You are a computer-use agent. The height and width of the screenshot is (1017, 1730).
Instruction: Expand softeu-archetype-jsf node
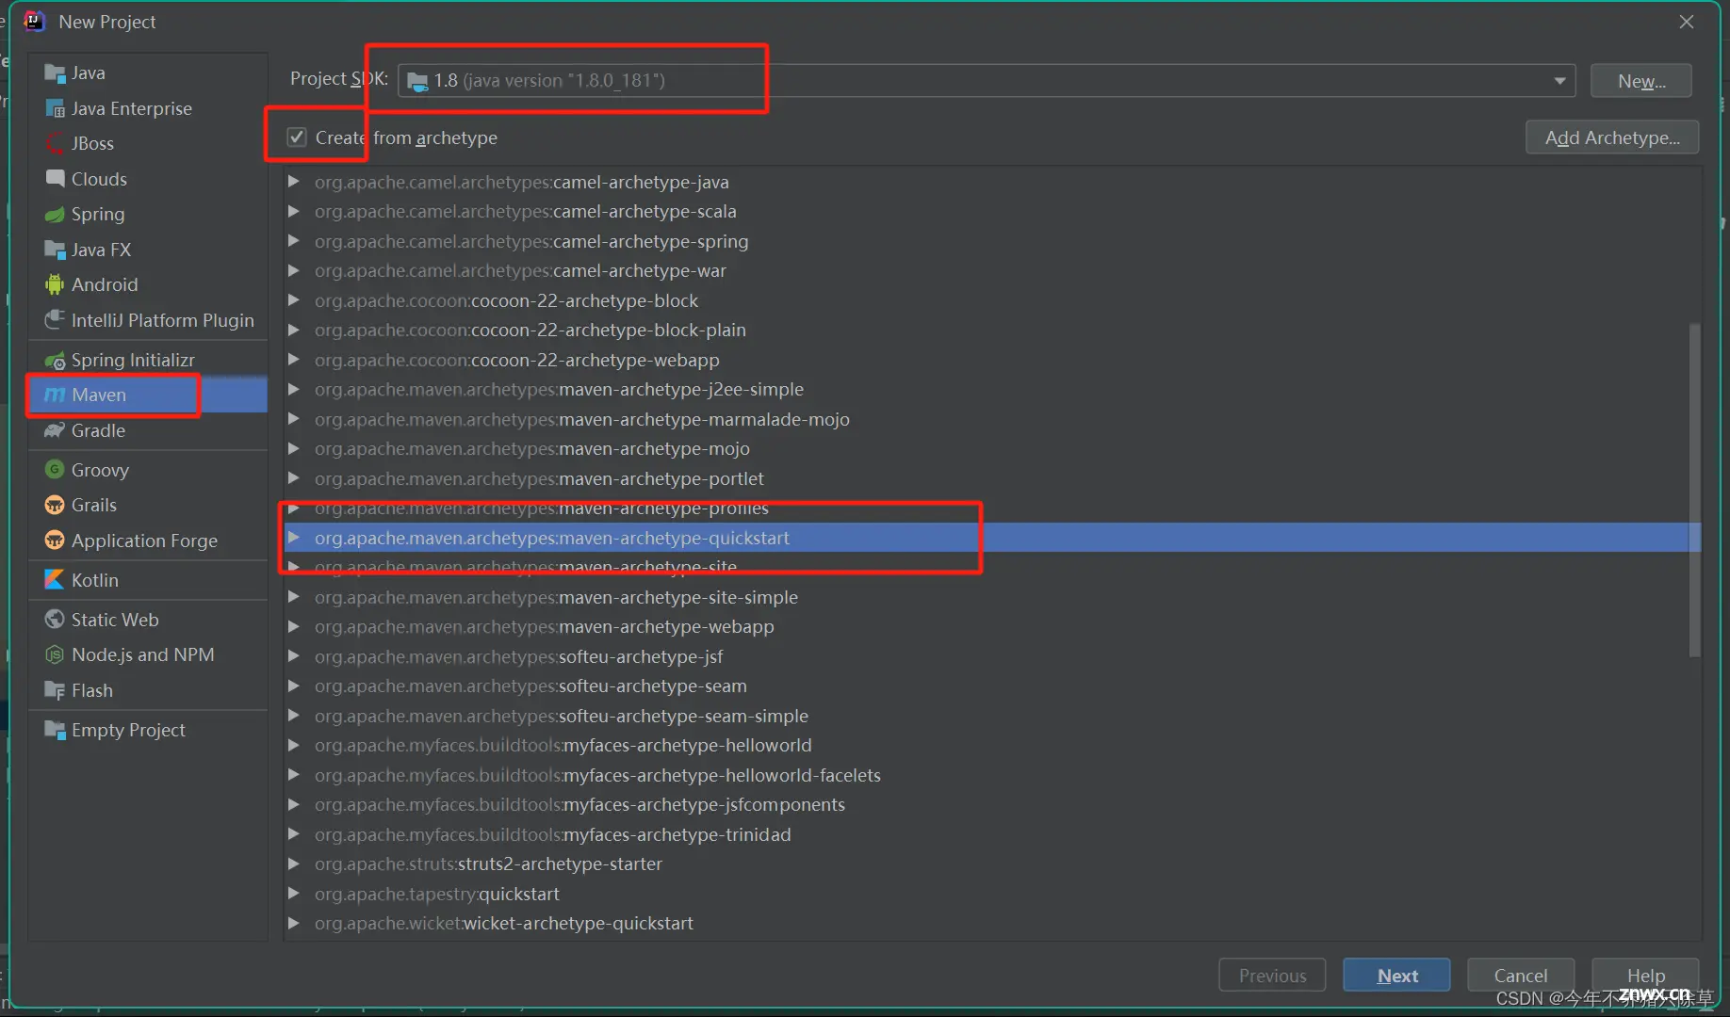(x=294, y=656)
